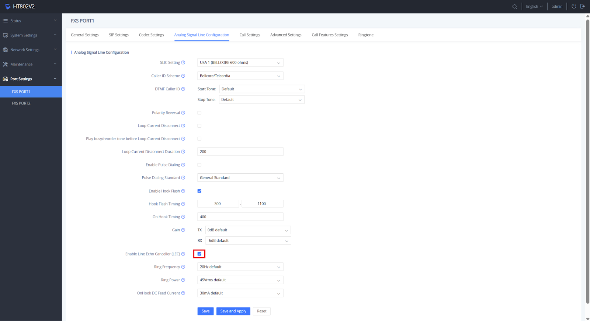Click the Network Settings globe icon

(x=5, y=50)
